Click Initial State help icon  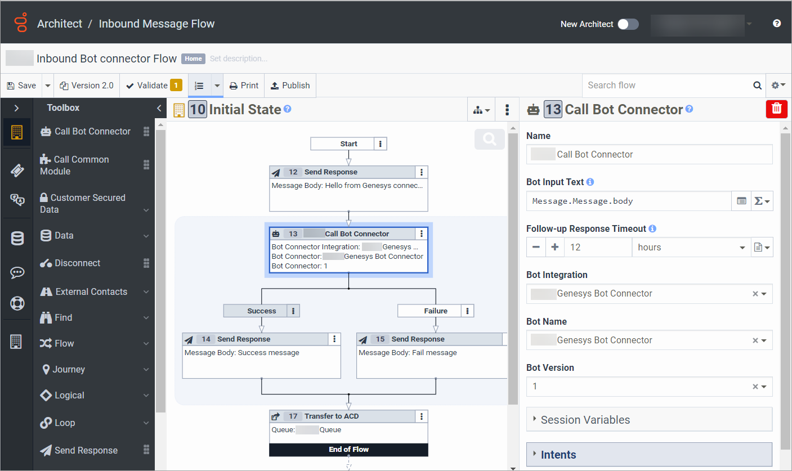288,109
